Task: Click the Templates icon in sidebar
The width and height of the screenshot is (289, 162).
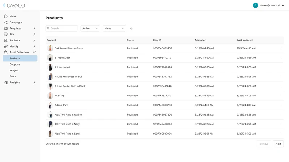Action: 6,28
